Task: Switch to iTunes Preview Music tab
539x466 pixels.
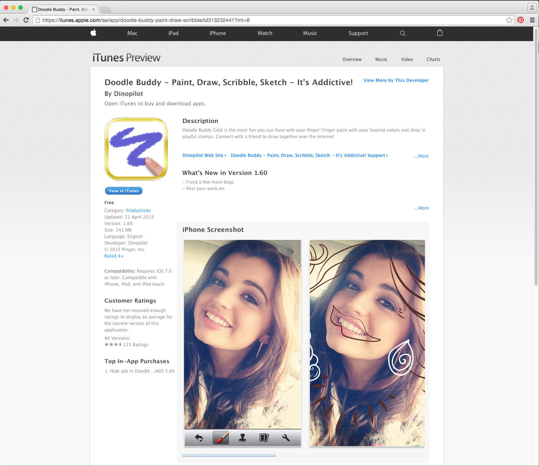Action: pyautogui.click(x=381, y=60)
